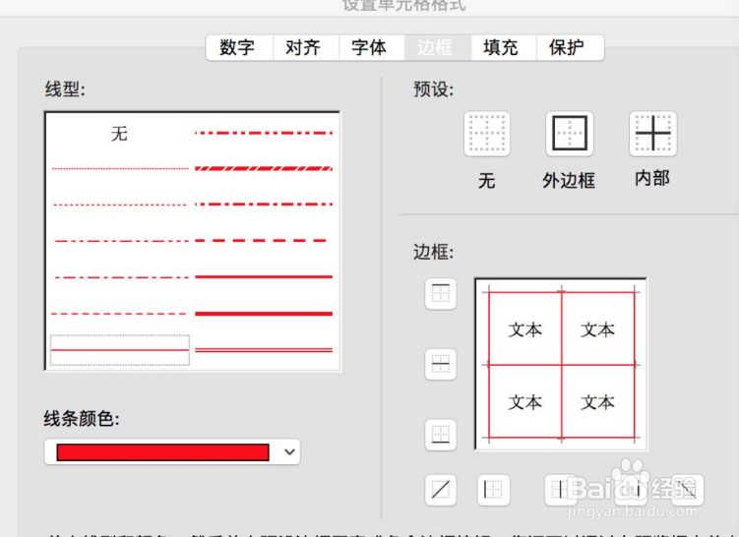
Task: Click top-left 文本 cell in border preview
Action: pos(525,329)
